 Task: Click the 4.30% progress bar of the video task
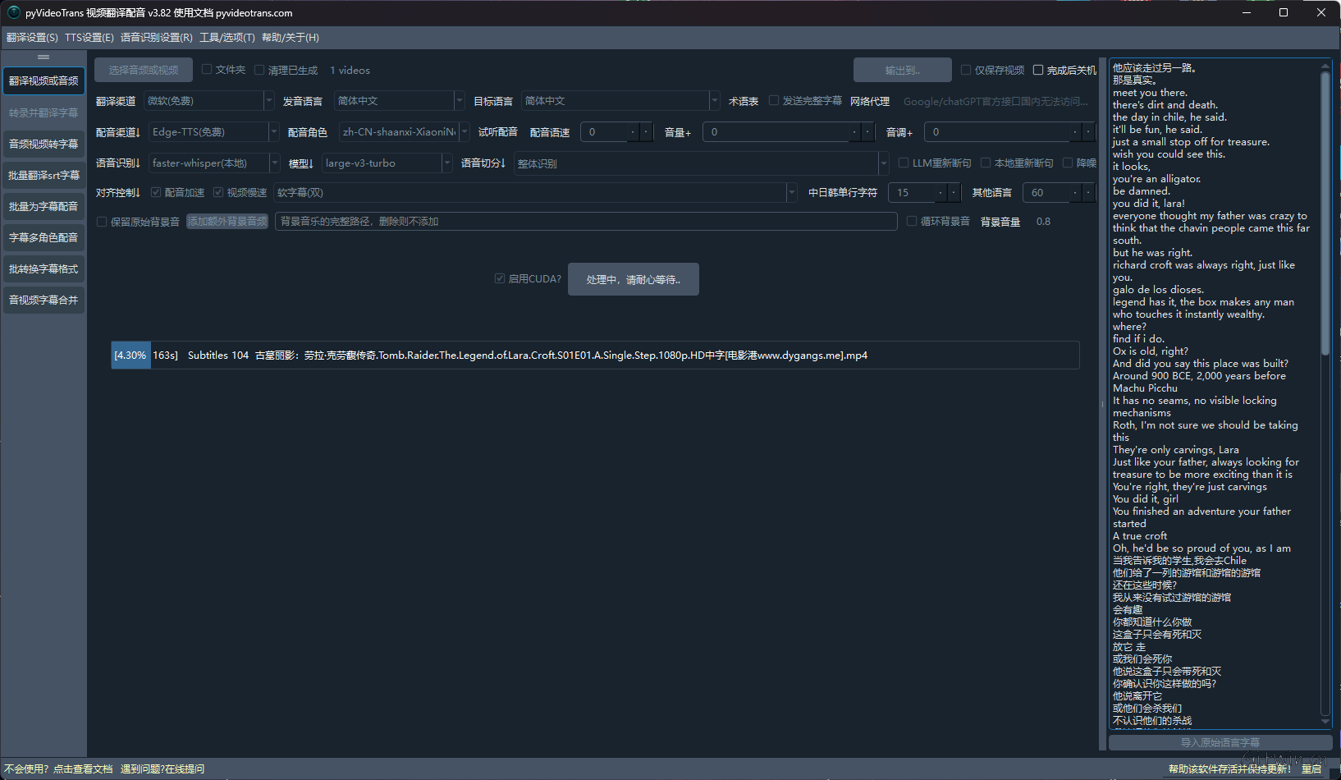tap(131, 356)
